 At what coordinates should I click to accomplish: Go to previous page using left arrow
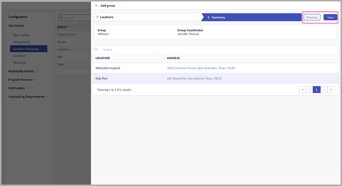tap(309, 90)
